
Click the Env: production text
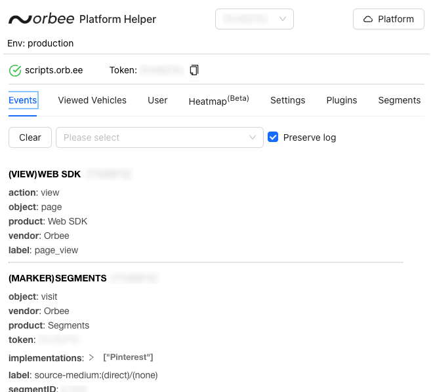[40, 44]
